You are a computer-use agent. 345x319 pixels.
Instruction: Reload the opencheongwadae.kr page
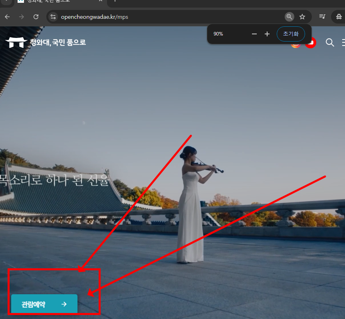36,17
